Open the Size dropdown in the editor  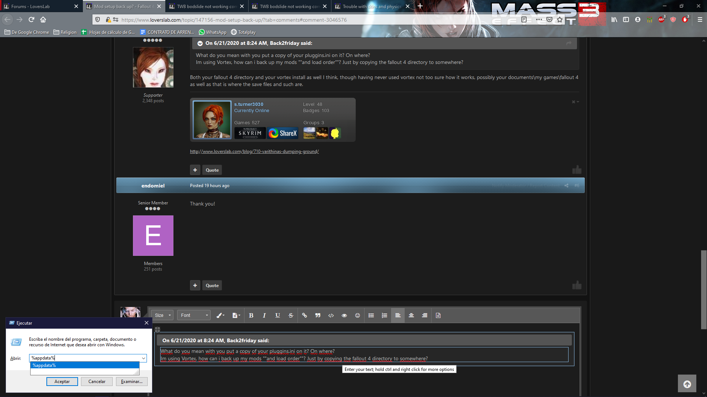pos(162,315)
